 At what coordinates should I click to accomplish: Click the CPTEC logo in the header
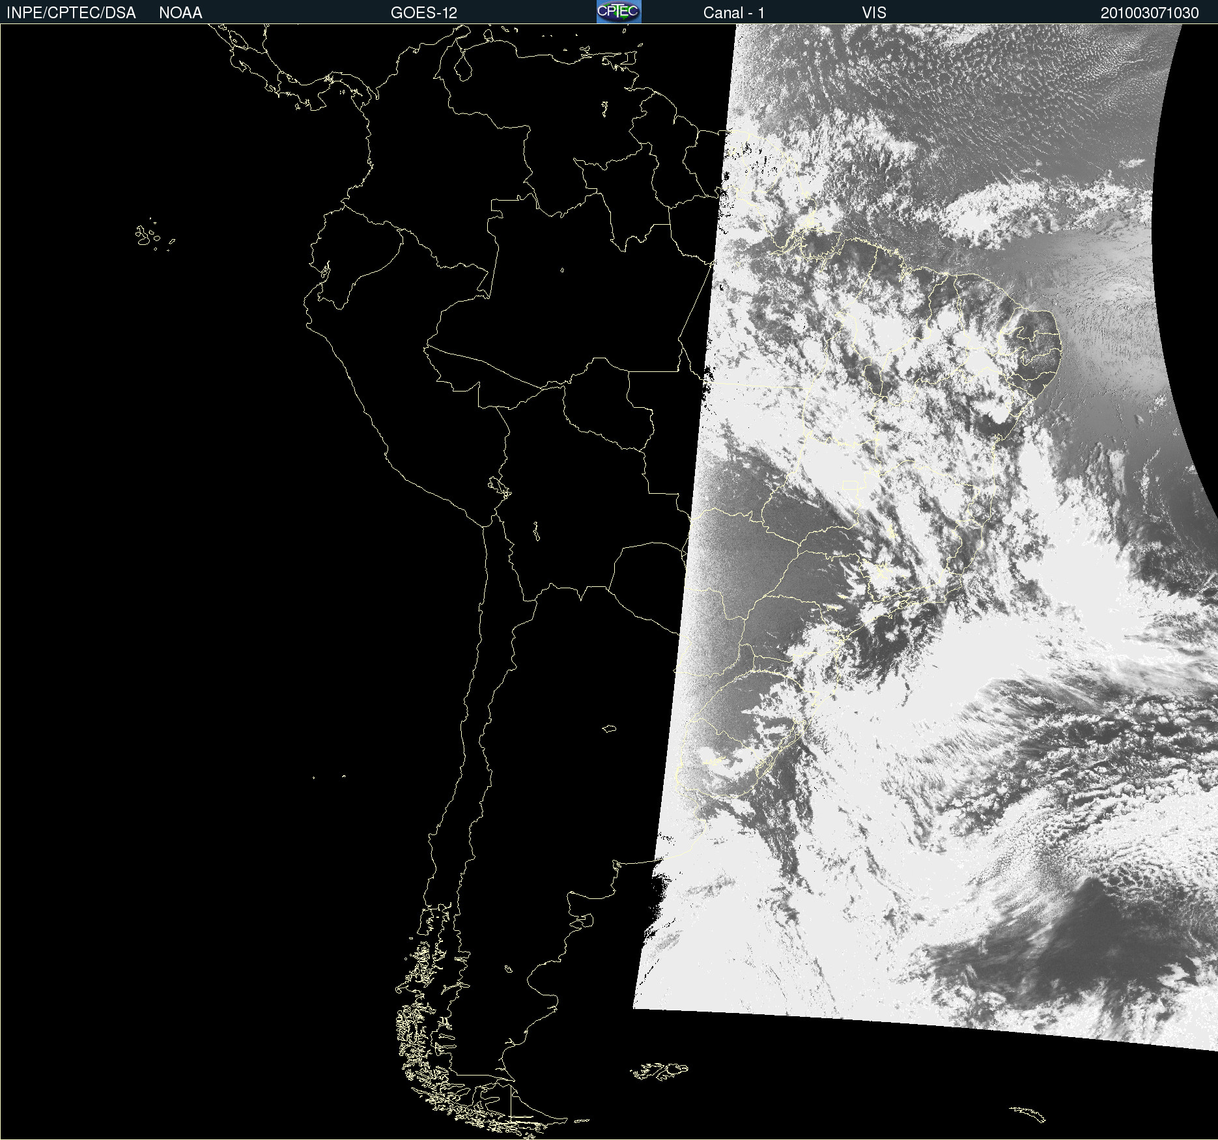[x=619, y=12]
